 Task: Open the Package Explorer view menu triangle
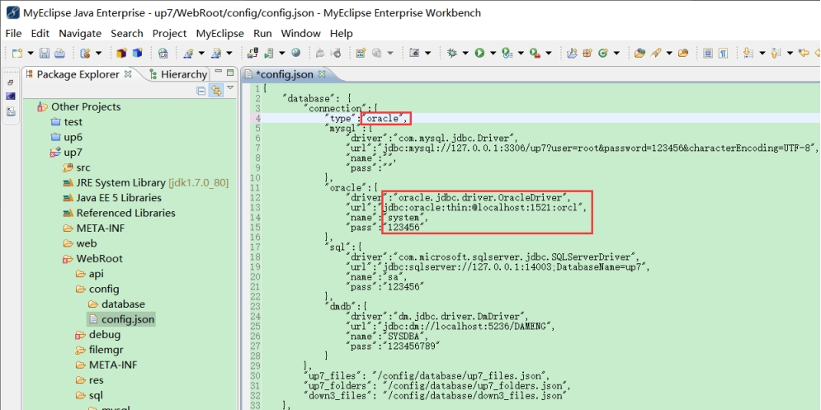(230, 88)
